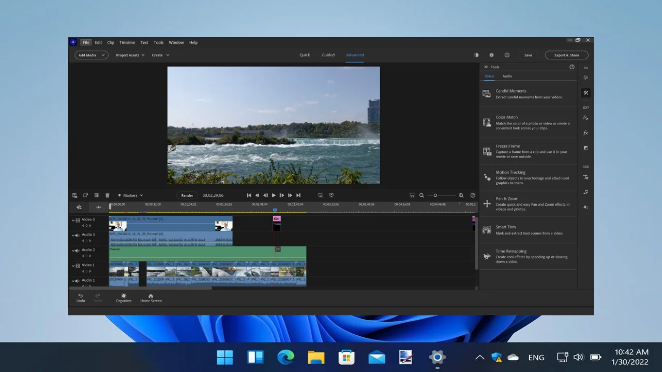Screen dimensions: 662x372
Task: Open the File menu
Action: pyautogui.click(x=86, y=42)
